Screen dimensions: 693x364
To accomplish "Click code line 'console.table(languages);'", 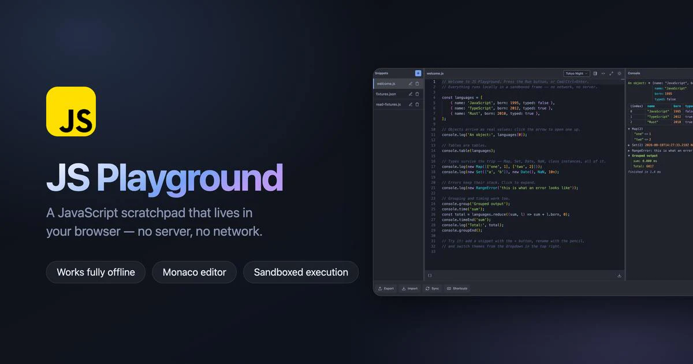I will 468,150.
